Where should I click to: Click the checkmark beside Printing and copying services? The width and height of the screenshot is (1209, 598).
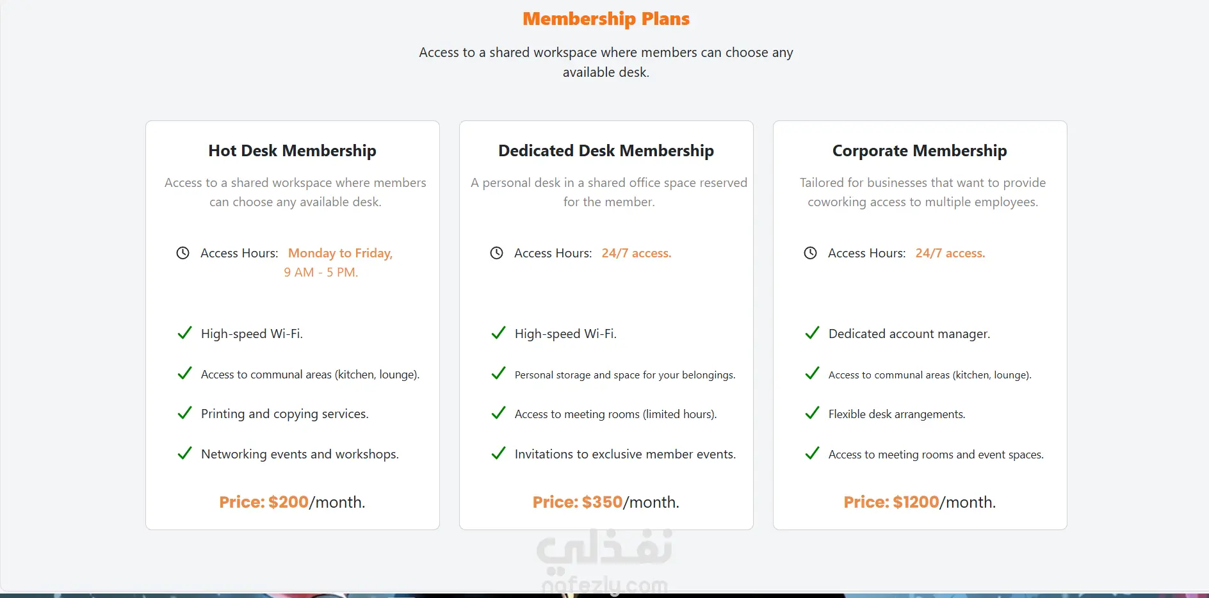(x=184, y=413)
